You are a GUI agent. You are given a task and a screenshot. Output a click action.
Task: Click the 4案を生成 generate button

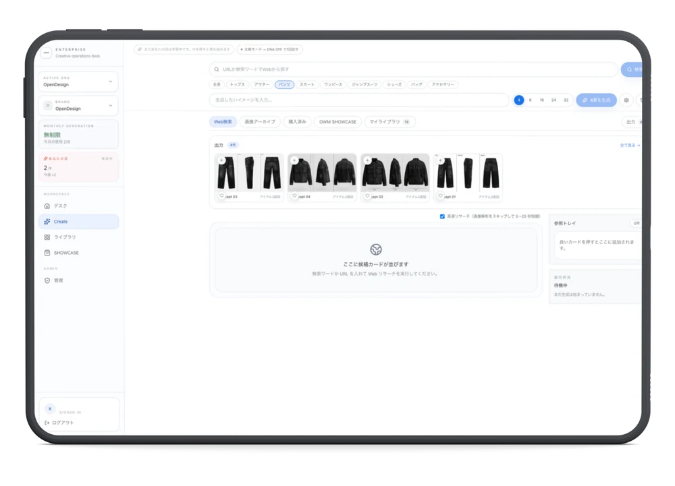tap(596, 100)
